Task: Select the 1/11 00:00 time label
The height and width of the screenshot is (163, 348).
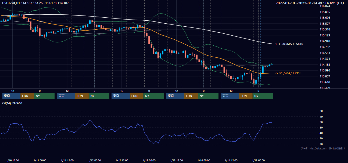Action: (40, 160)
